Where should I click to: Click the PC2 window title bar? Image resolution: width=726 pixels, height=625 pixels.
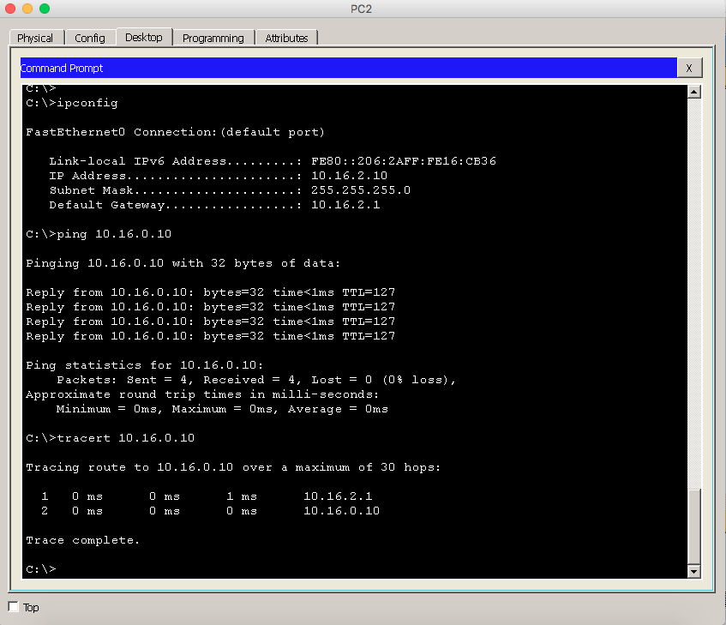(363, 9)
